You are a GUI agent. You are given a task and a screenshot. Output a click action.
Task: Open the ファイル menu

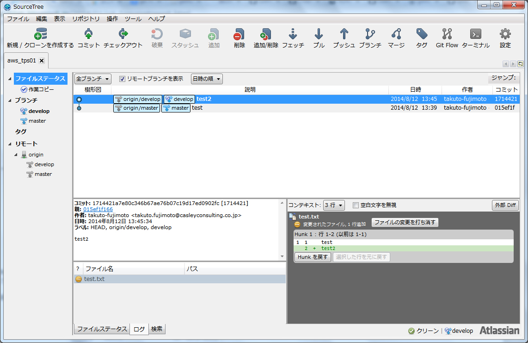[18, 19]
